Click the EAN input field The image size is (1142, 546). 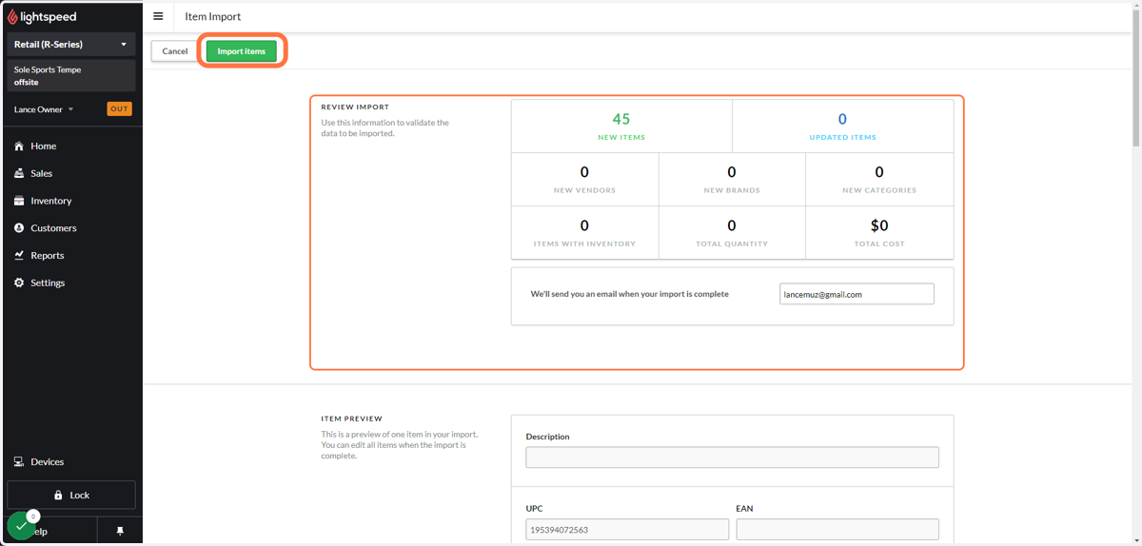point(837,530)
